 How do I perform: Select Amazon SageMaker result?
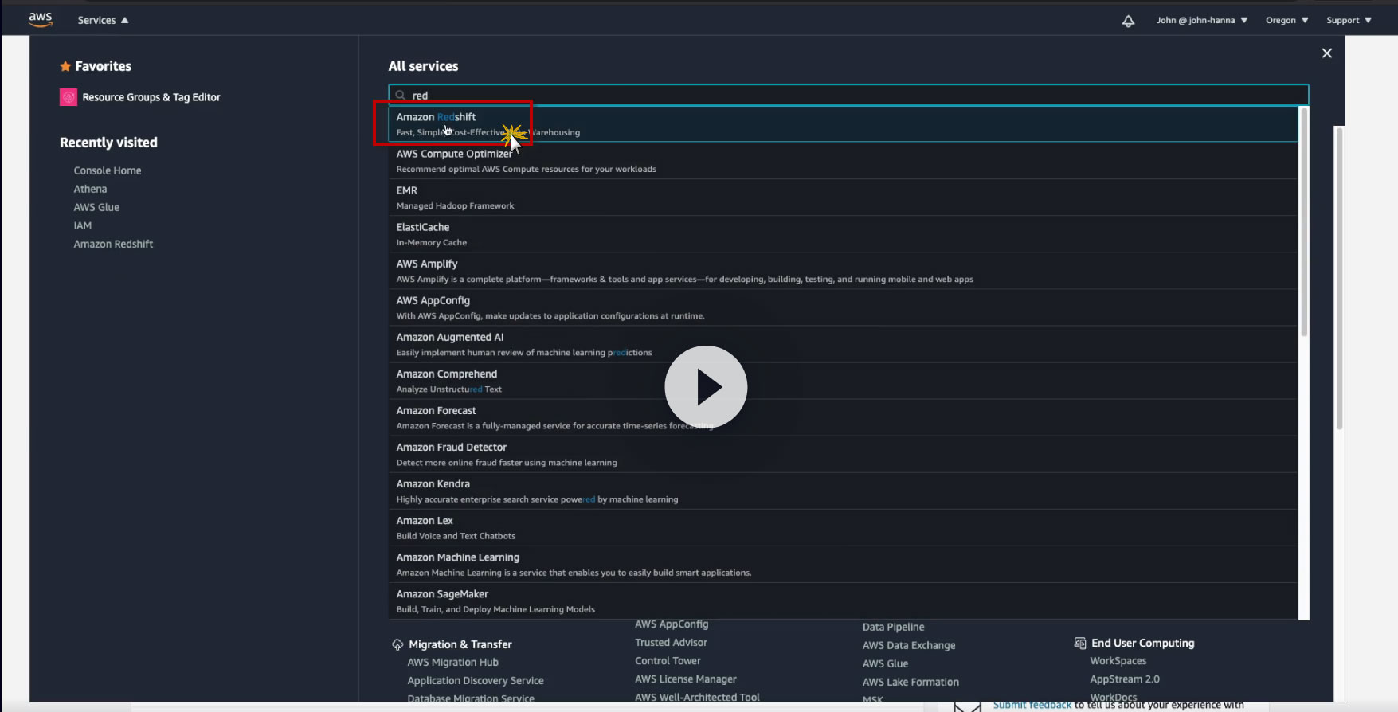(x=843, y=601)
